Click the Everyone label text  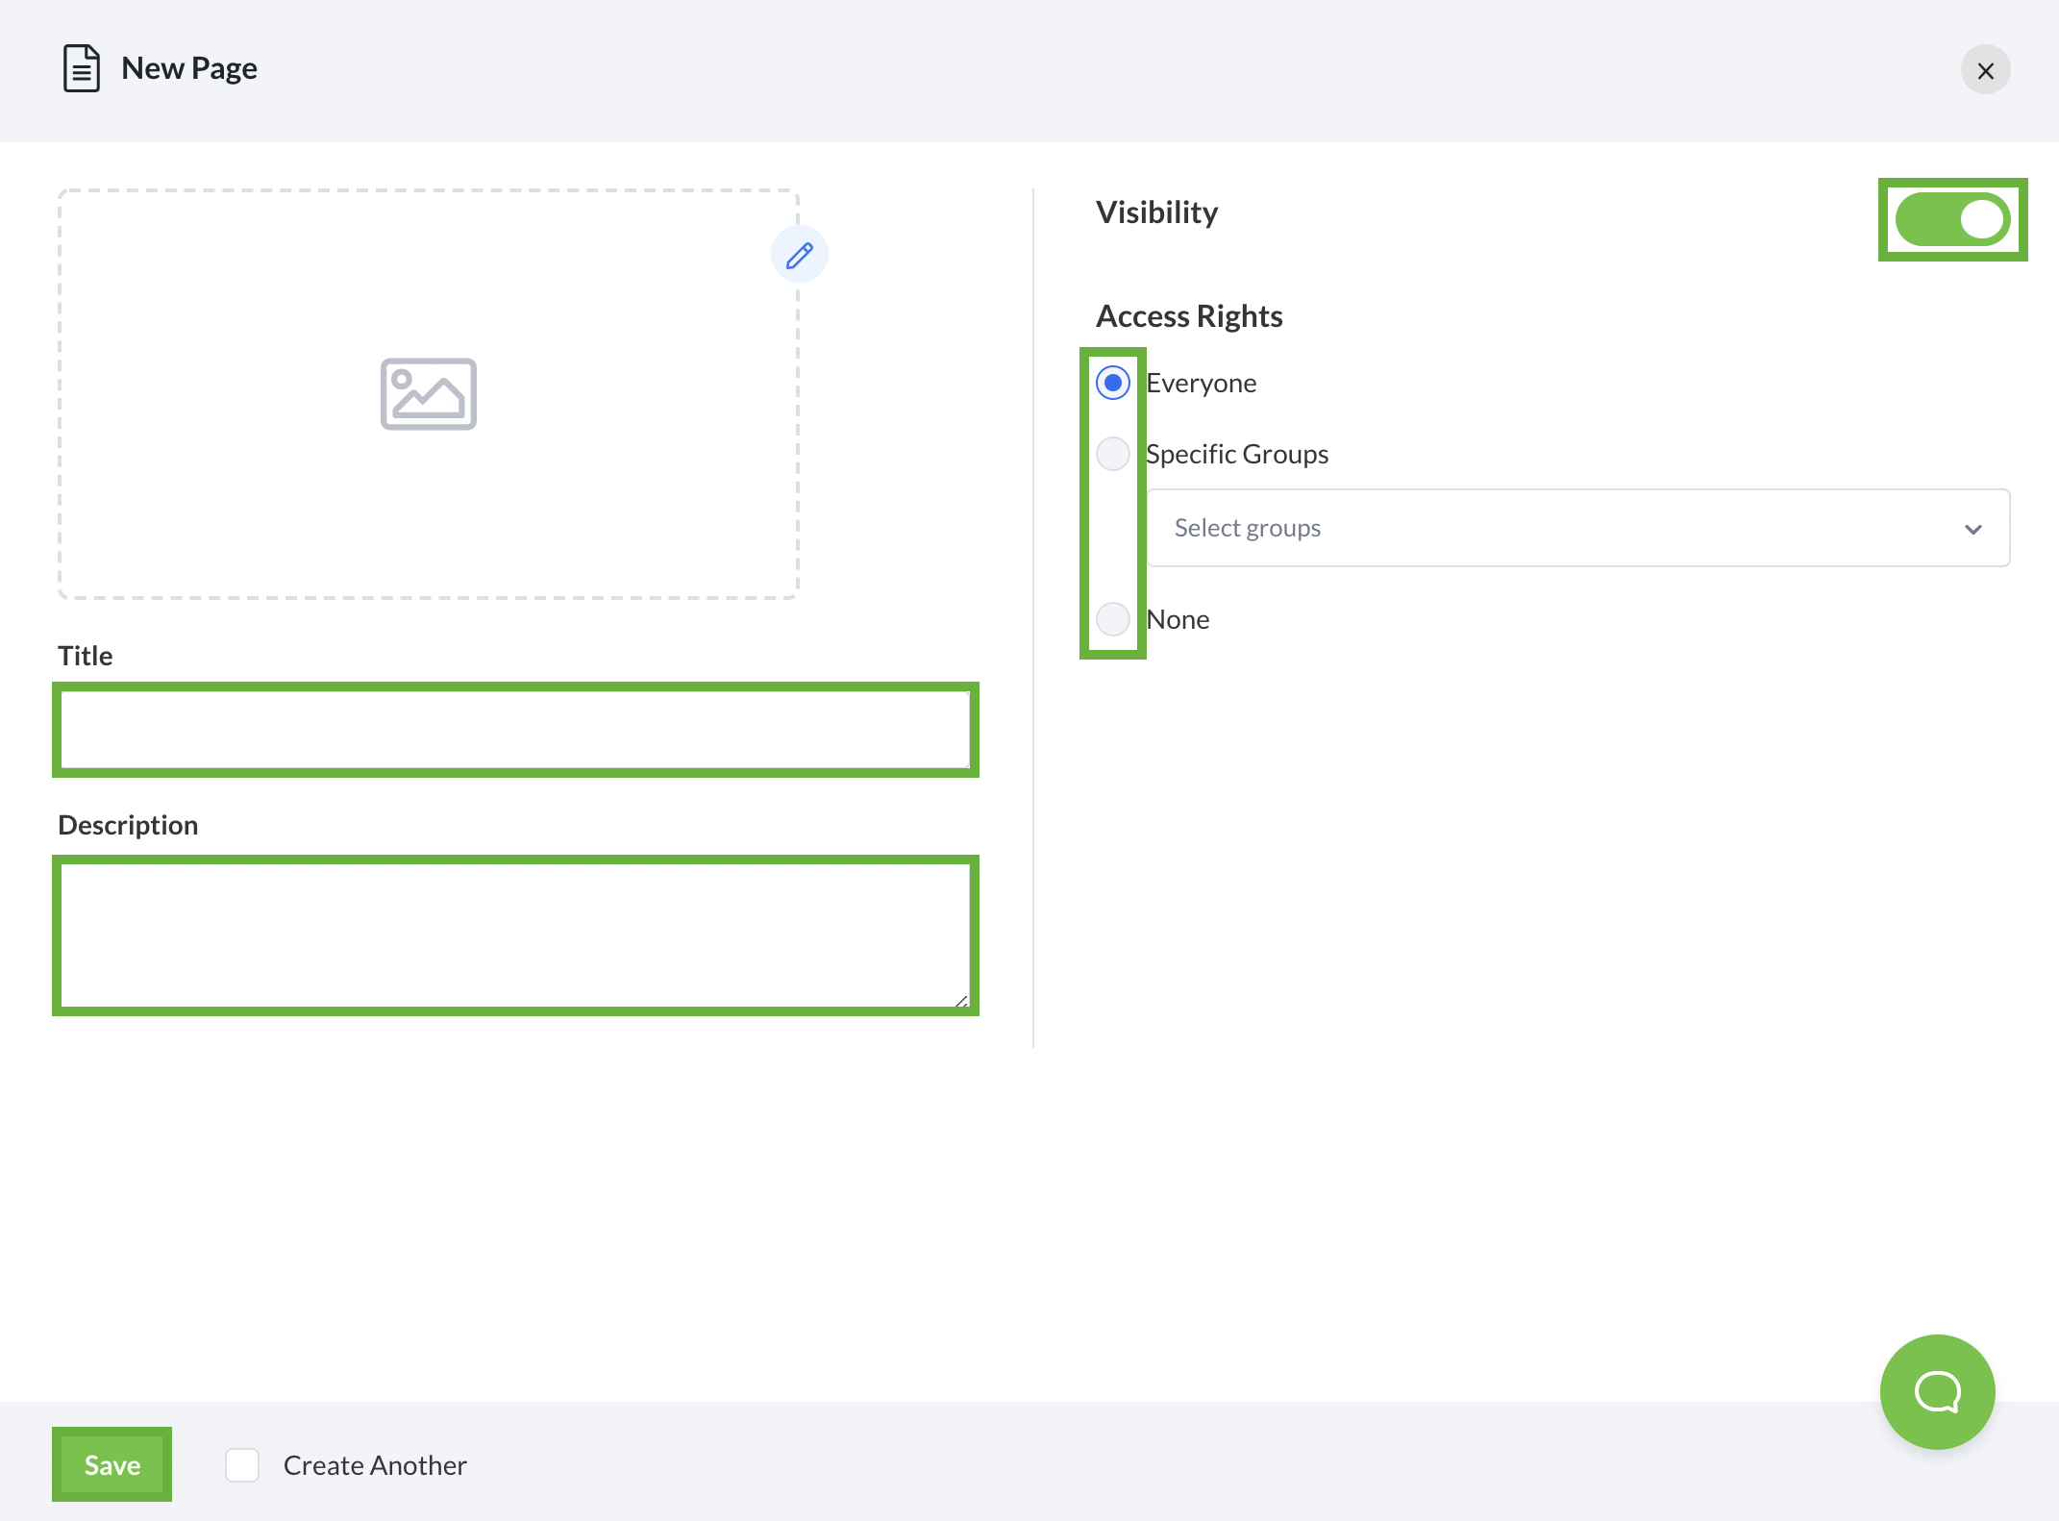[1201, 383]
